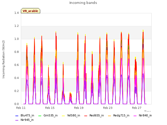Click the orange Redg715_in legend swatch
Viewport: 167px width, 125px height.
click(x=109, y=116)
